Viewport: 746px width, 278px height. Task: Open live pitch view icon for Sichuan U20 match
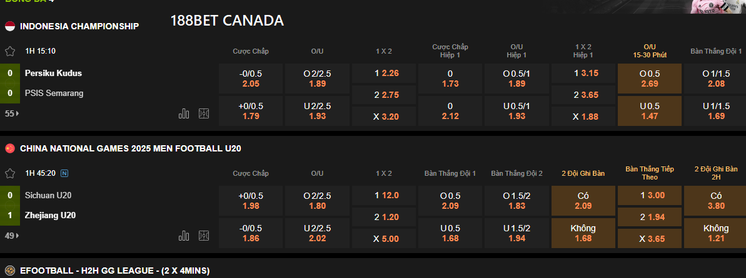[204, 236]
